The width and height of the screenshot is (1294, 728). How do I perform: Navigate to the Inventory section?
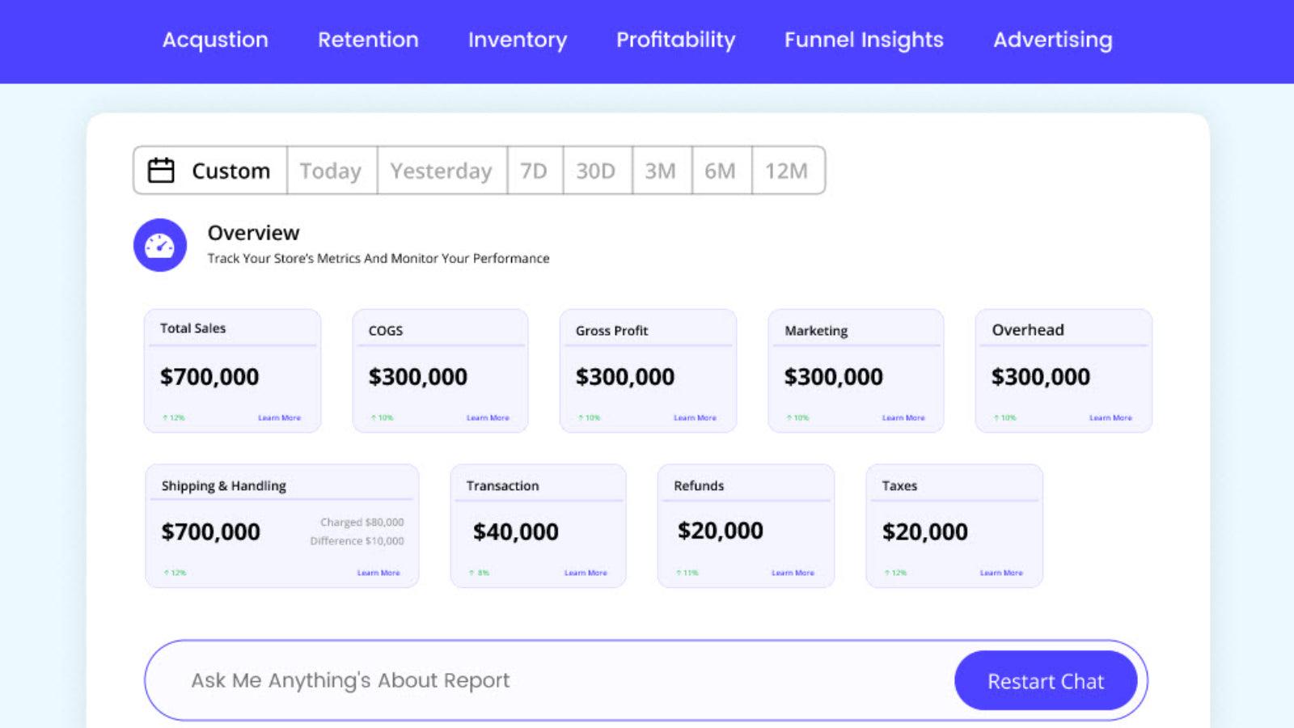(518, 40)
